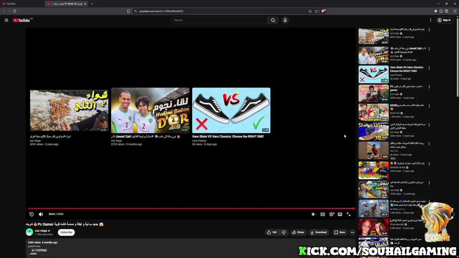Click the search magnifier button
Image resolution: width=459 pixels, height=258 pixels.
click(273, 20)
